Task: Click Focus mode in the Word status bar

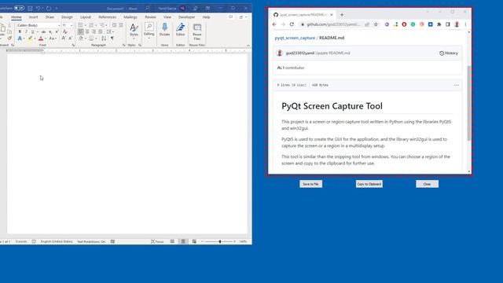Action: 157,241
